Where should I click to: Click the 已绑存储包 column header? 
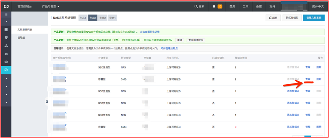pyautogui.click(x=218, y=58)
